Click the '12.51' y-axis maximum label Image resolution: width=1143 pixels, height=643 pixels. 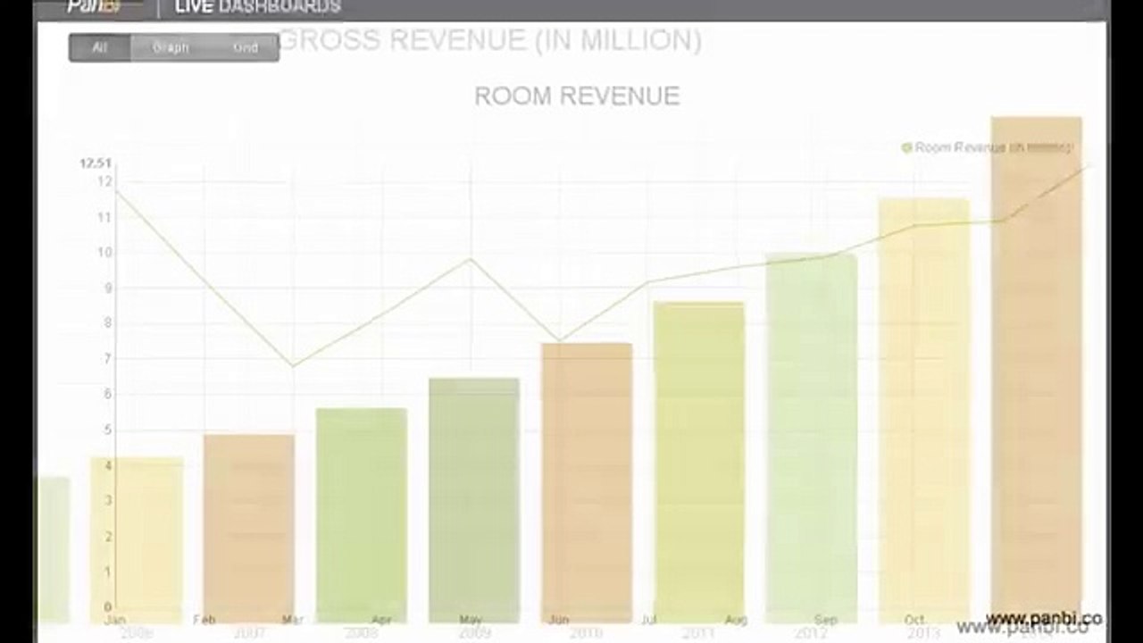[96, 163]
